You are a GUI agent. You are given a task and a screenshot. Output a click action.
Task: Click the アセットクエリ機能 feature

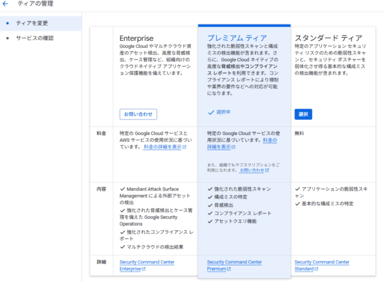point(232,221)
